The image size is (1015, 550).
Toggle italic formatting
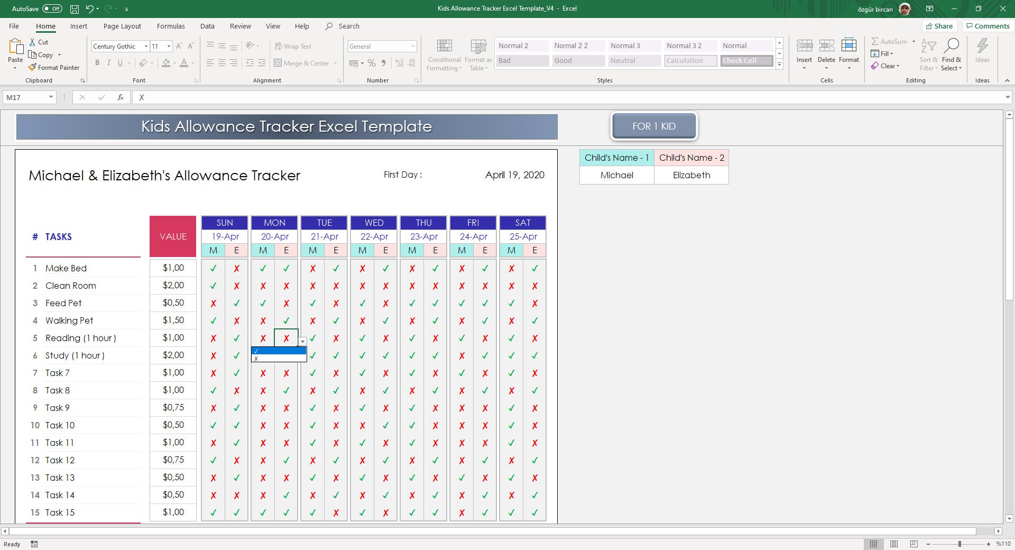pyautogui.click(x=109, y=63)
